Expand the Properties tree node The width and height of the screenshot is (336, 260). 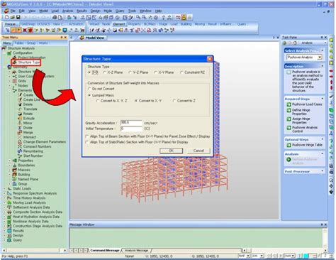pos(9,161)
